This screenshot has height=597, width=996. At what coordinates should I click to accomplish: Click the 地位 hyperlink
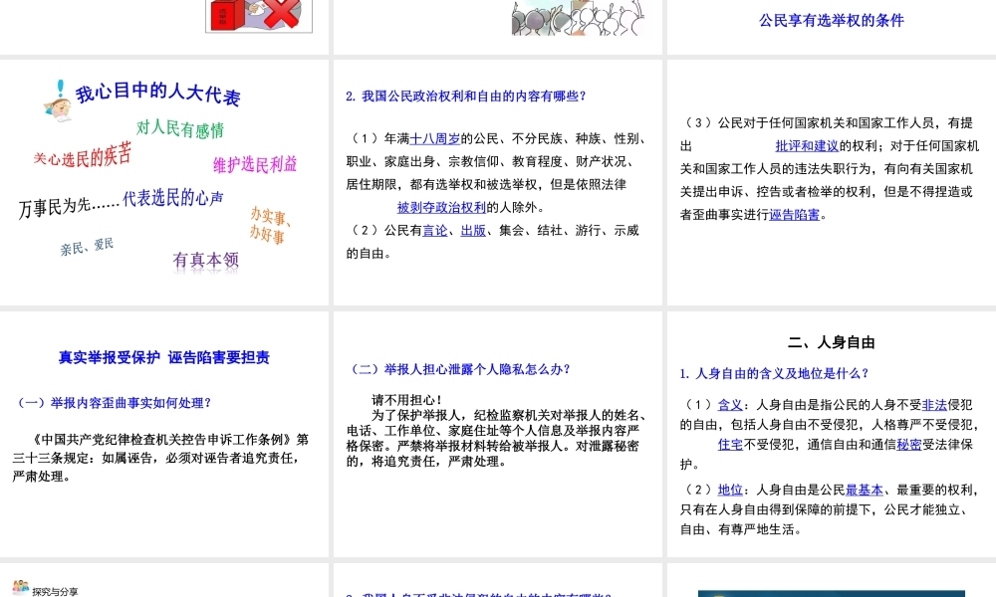click(x=730, y=490)
